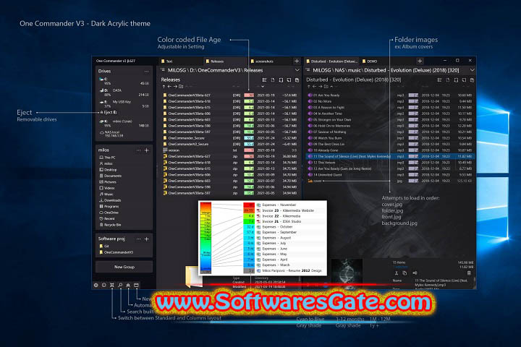
Task: Click the trash icon in the preview panel
Action: pyautogui.click(x=469, y=273)
